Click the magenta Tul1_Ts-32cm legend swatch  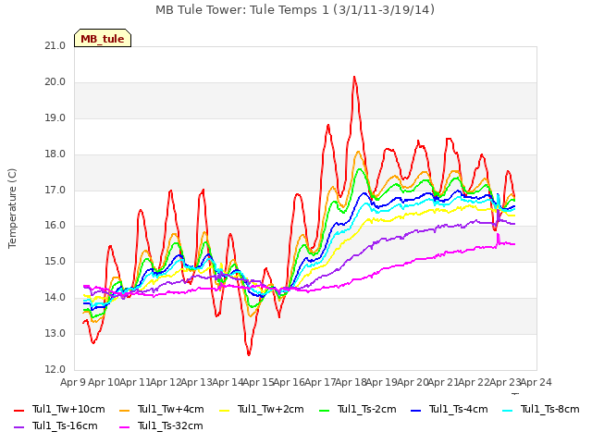(124, 426)
